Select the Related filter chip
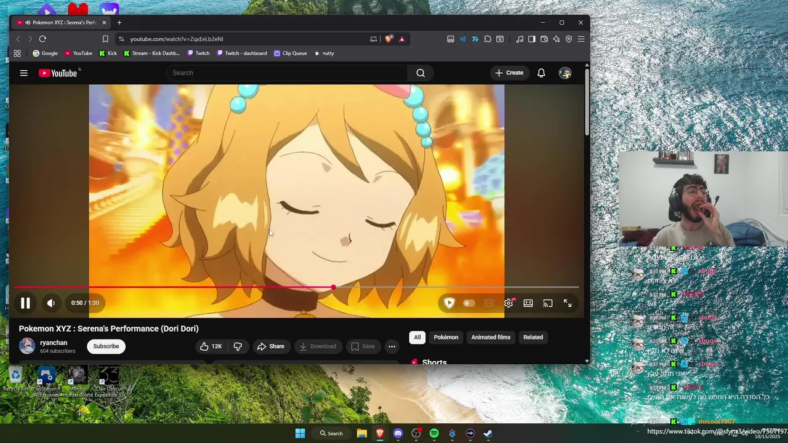788x443 pixels. 533,337
